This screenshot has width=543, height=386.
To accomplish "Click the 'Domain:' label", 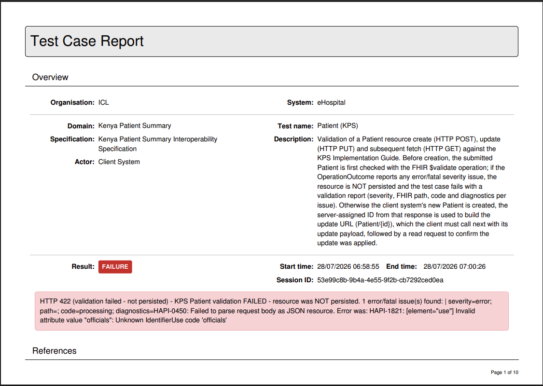I will click(x=81, y=126).
